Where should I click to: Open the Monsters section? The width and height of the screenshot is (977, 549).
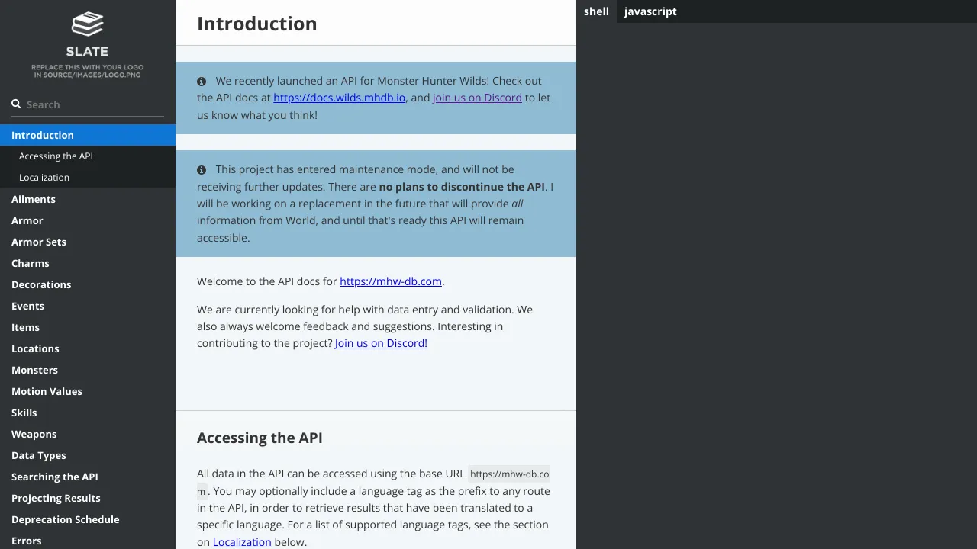[x=88, y=370]
